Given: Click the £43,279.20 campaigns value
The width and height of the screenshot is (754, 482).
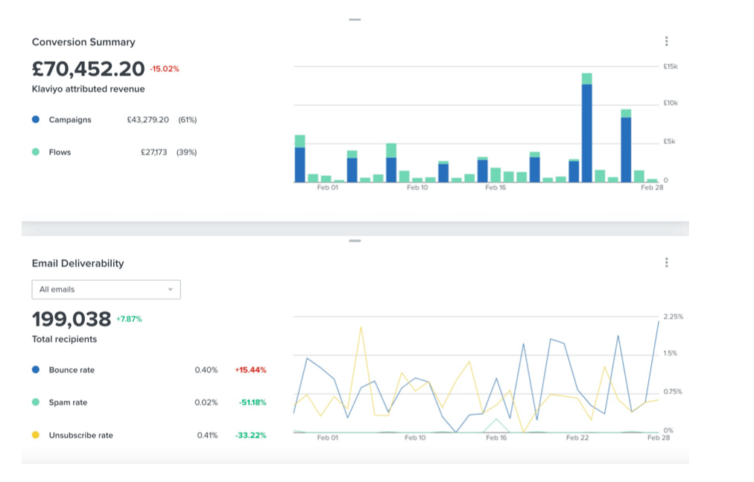Looking at the screenshot, I should 148,120.
